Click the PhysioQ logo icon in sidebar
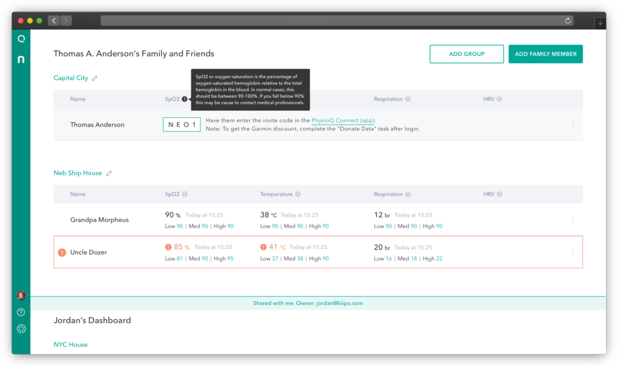The width and height of the screenshot is (618, 366). [x=21, y=39]
